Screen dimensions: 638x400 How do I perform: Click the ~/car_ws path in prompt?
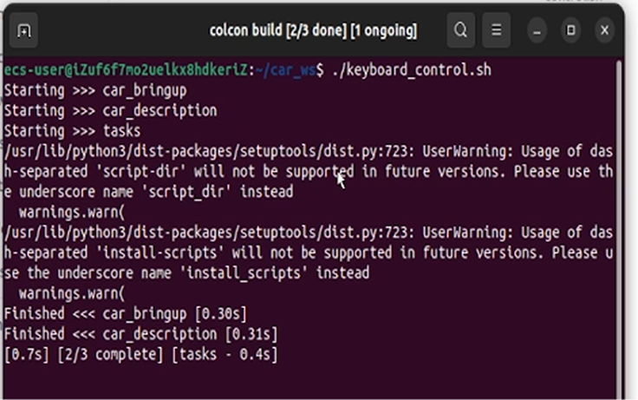(291, 69)
